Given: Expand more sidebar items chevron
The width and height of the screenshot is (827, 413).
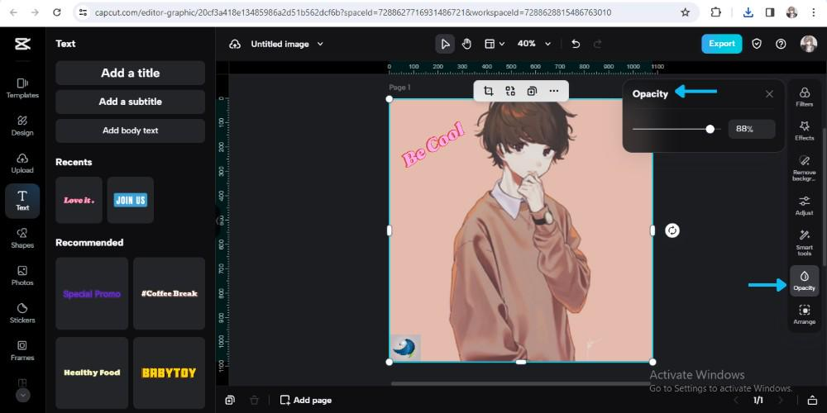Looking at the screenshot, I should [22, 395].
